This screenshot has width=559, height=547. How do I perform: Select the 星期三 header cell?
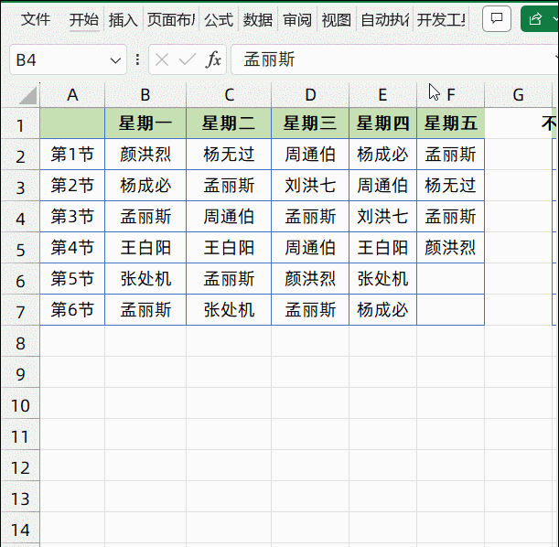pos(310,123)
